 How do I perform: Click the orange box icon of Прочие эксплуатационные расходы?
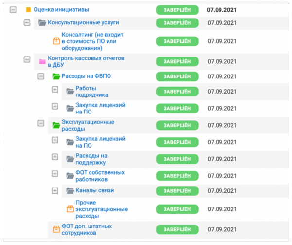pyautogui.click(x=70, y=209)
